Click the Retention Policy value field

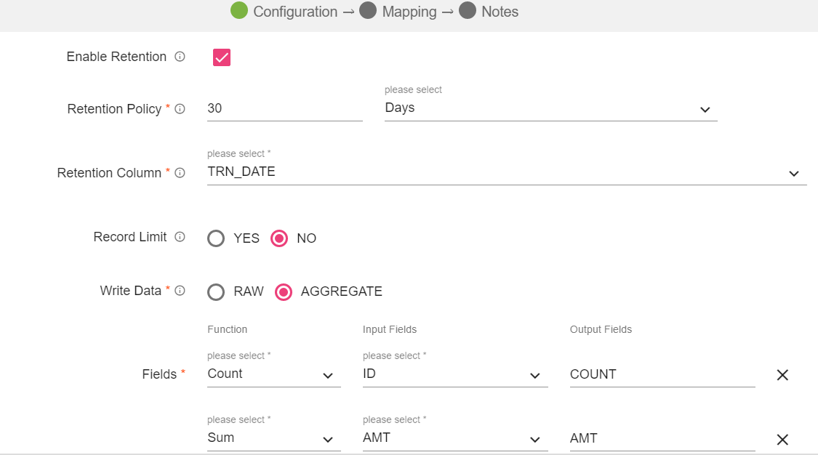[x=284, y=108]
